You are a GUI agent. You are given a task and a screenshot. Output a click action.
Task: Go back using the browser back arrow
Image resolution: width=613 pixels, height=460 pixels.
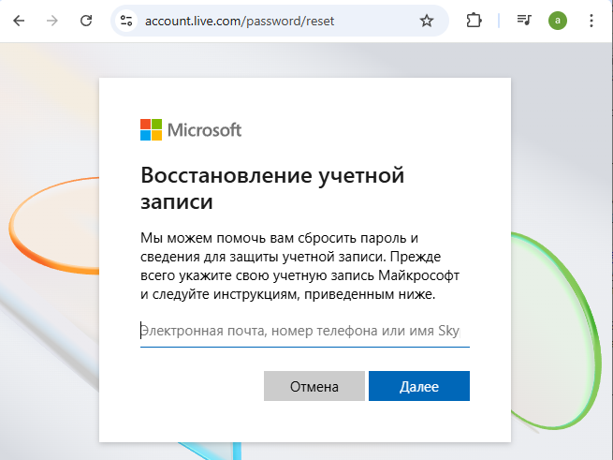19,21
